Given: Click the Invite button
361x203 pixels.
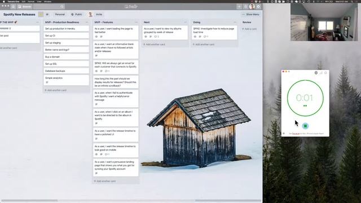Looking at the screenshot, I should click(99, 14).
